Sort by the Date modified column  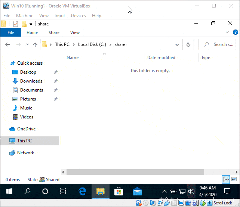(161, 58)
